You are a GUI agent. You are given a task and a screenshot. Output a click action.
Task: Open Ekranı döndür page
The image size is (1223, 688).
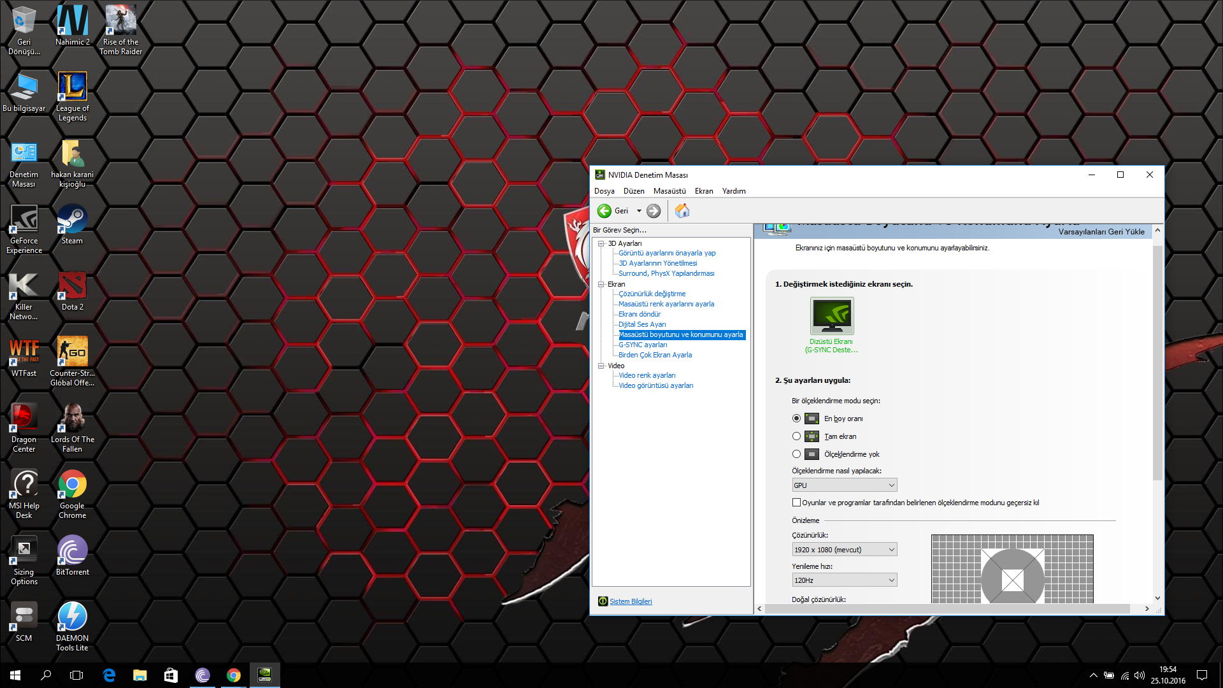[x=640, y=314]
